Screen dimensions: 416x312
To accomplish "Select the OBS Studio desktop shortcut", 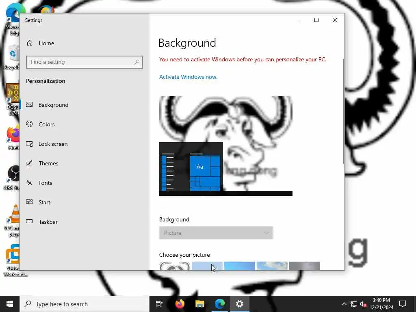I will click(x=12, y=178).
